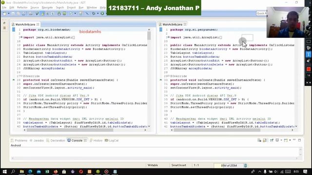This screenshot has height=175, width=312.
Task: Click the Print toolbar icon
Action: pos(30,14)
